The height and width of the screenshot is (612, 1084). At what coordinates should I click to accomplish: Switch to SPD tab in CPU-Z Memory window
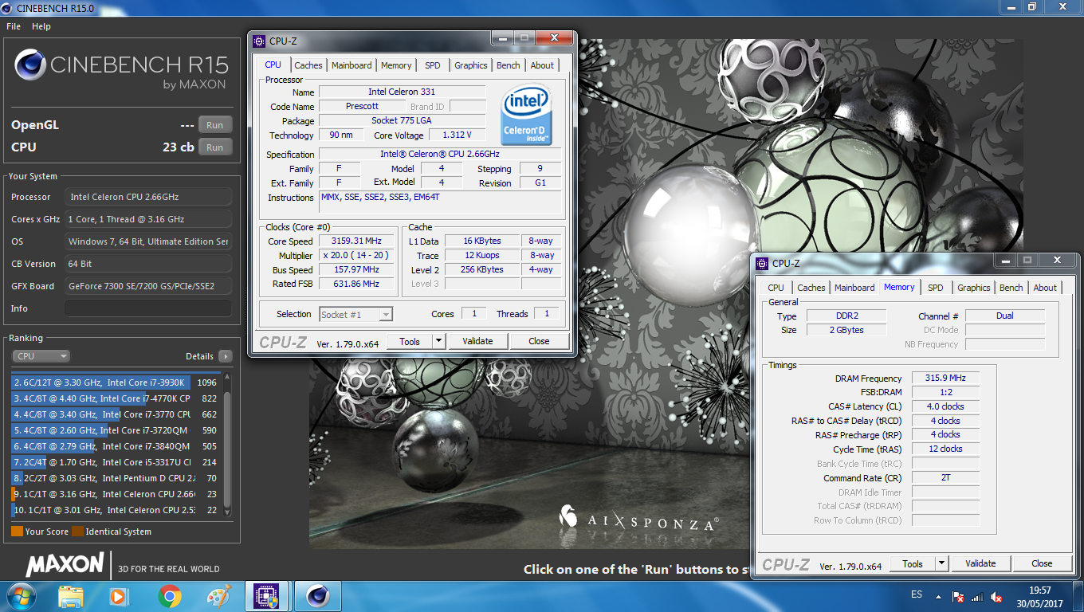click(935, 288)
